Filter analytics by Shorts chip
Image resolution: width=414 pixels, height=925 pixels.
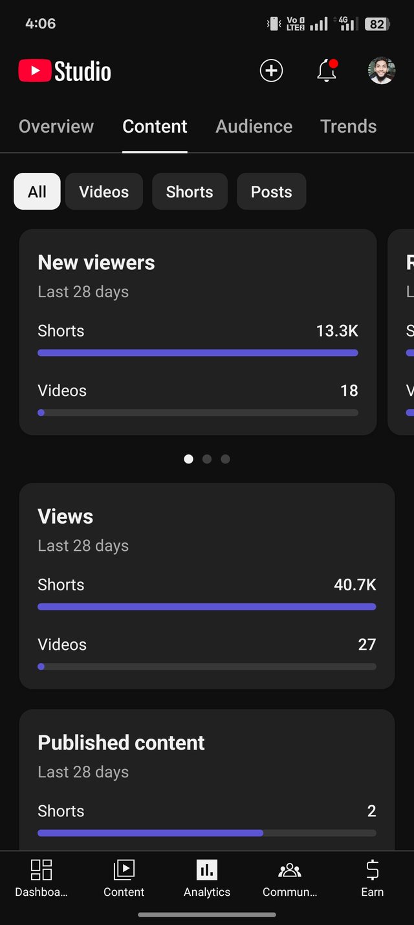coord(190,192)
